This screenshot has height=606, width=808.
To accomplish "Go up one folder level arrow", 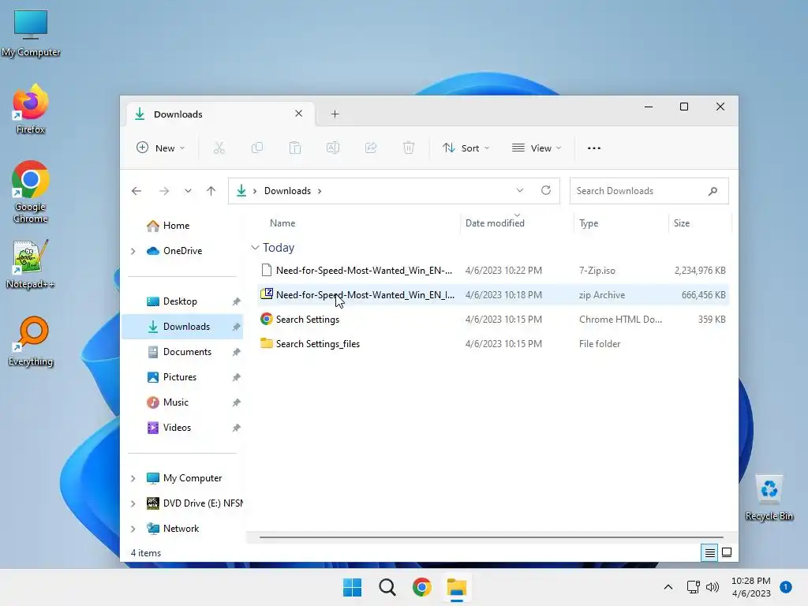I will [x=211, y=191].
